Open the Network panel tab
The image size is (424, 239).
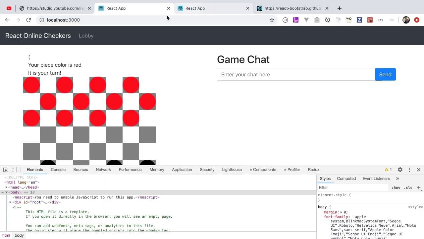(x=103, y=170)
